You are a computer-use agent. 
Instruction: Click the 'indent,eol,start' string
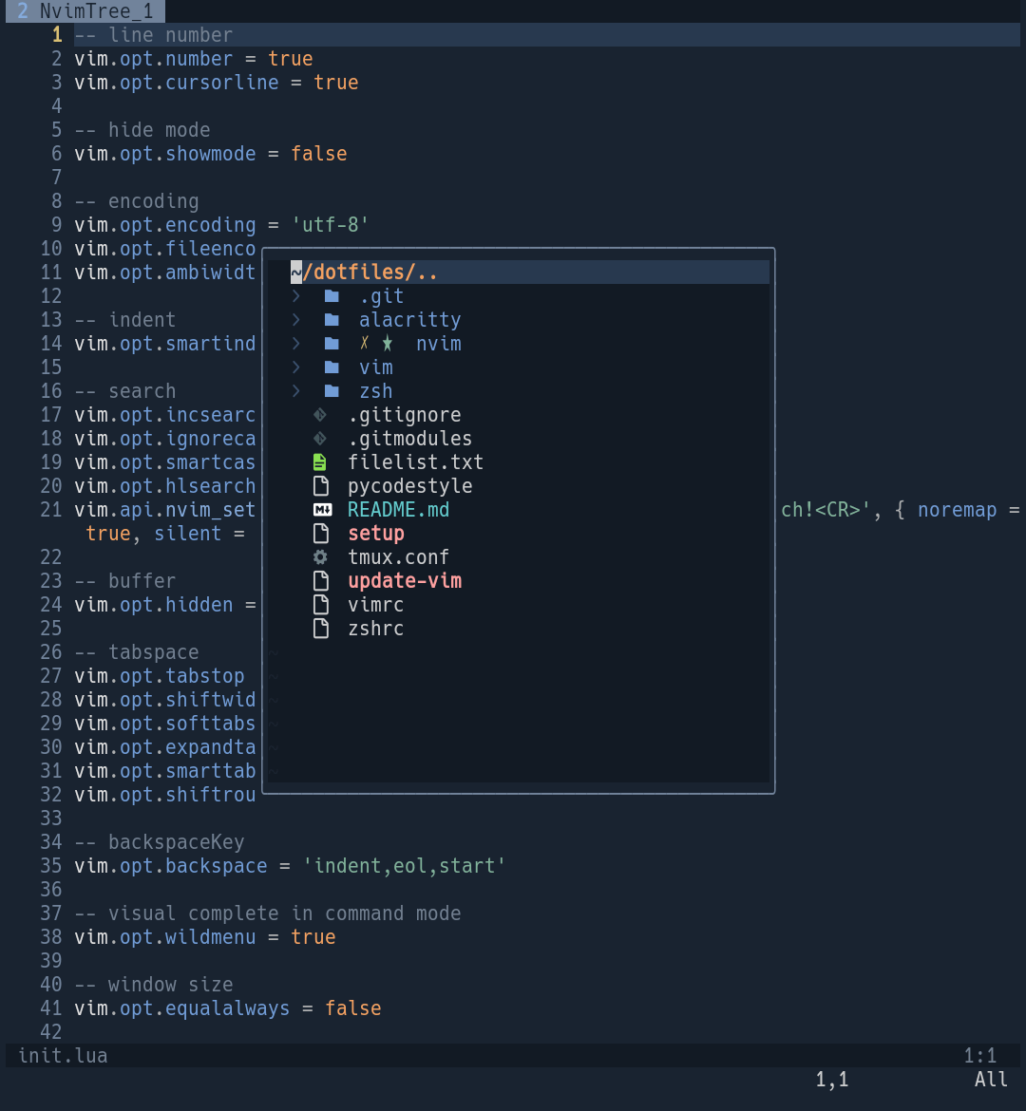coord(404,866)
